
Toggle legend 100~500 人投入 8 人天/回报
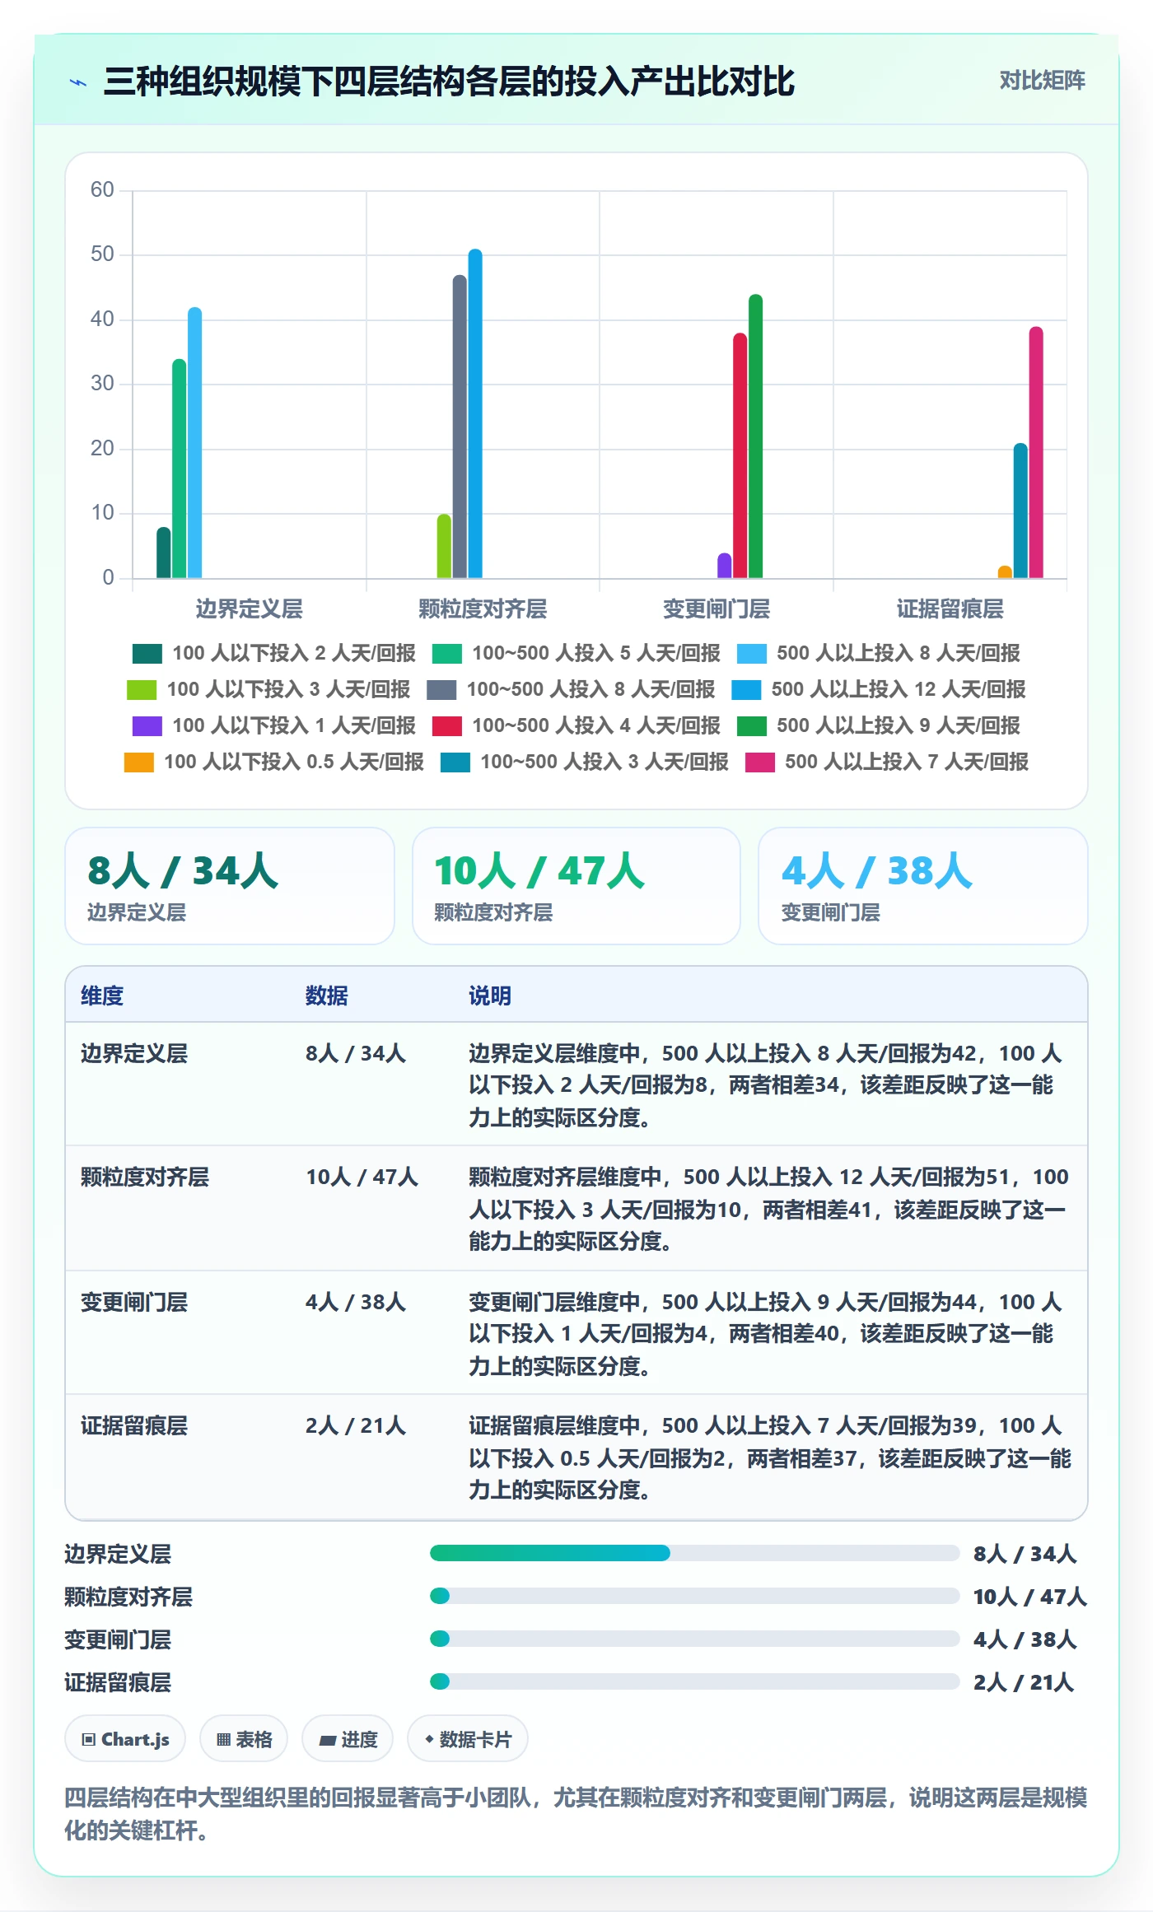pos(571,689)
